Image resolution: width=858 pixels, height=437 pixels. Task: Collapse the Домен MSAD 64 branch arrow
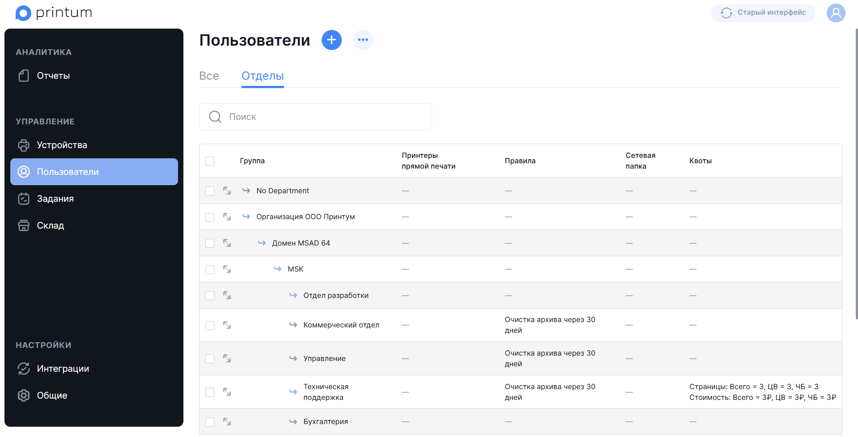tap(262, 243)
